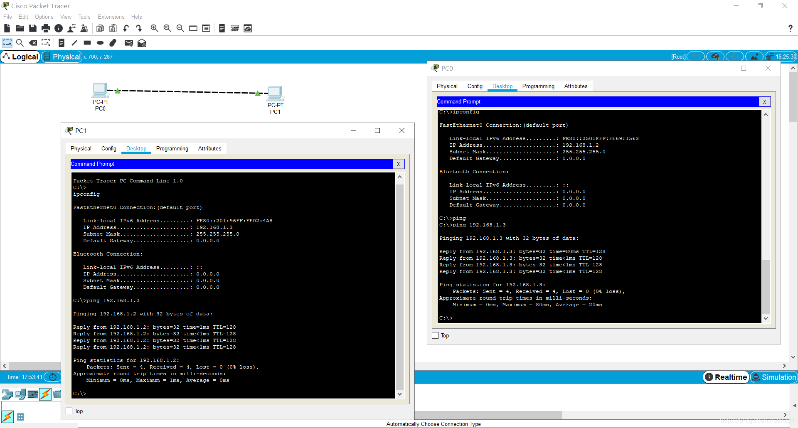Viewport: 798px width, 428px height.
Task: Close Command Prompt X in PC0 window
Action: click(764, 101)
